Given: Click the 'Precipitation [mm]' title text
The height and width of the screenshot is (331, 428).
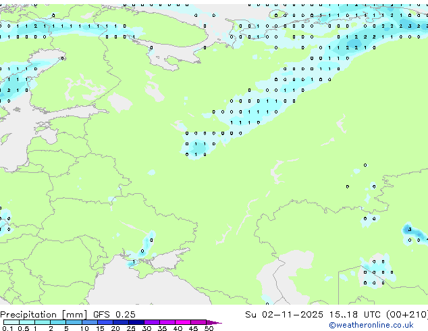Looking at the screenshot, I should [44, 315].
